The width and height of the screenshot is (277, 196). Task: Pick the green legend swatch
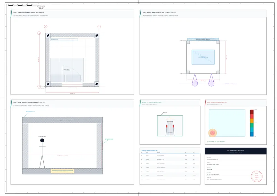252,125
